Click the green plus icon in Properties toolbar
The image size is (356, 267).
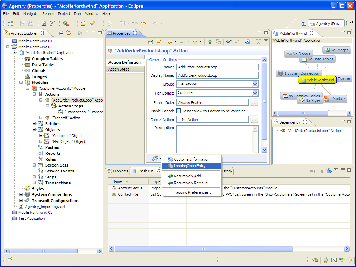210,42
